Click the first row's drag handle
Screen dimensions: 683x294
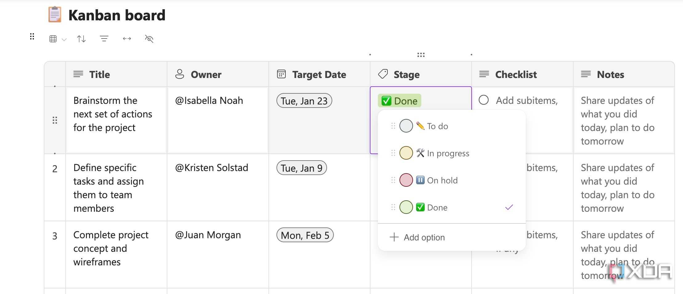point(55,120)
